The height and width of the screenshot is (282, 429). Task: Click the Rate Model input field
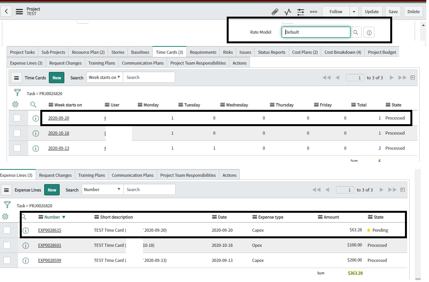(x=316, y=32)
